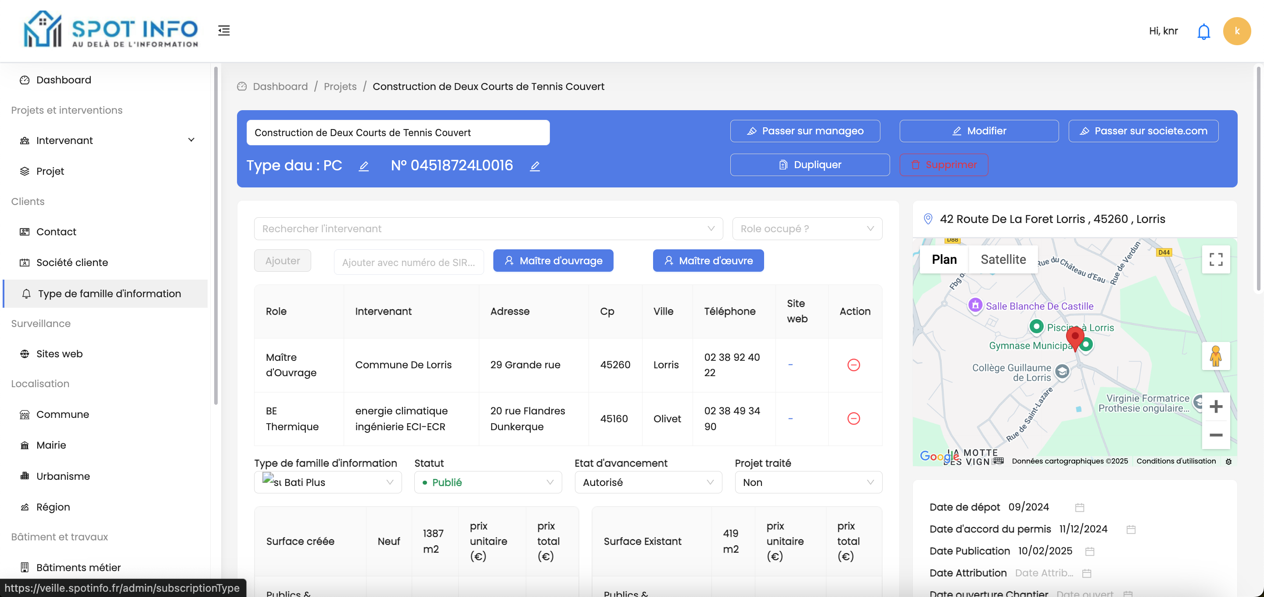Open Role occupé dropdown
The height and width of the screenshot is (597, 1264).
pyautogui.click(x=807, y=229)
